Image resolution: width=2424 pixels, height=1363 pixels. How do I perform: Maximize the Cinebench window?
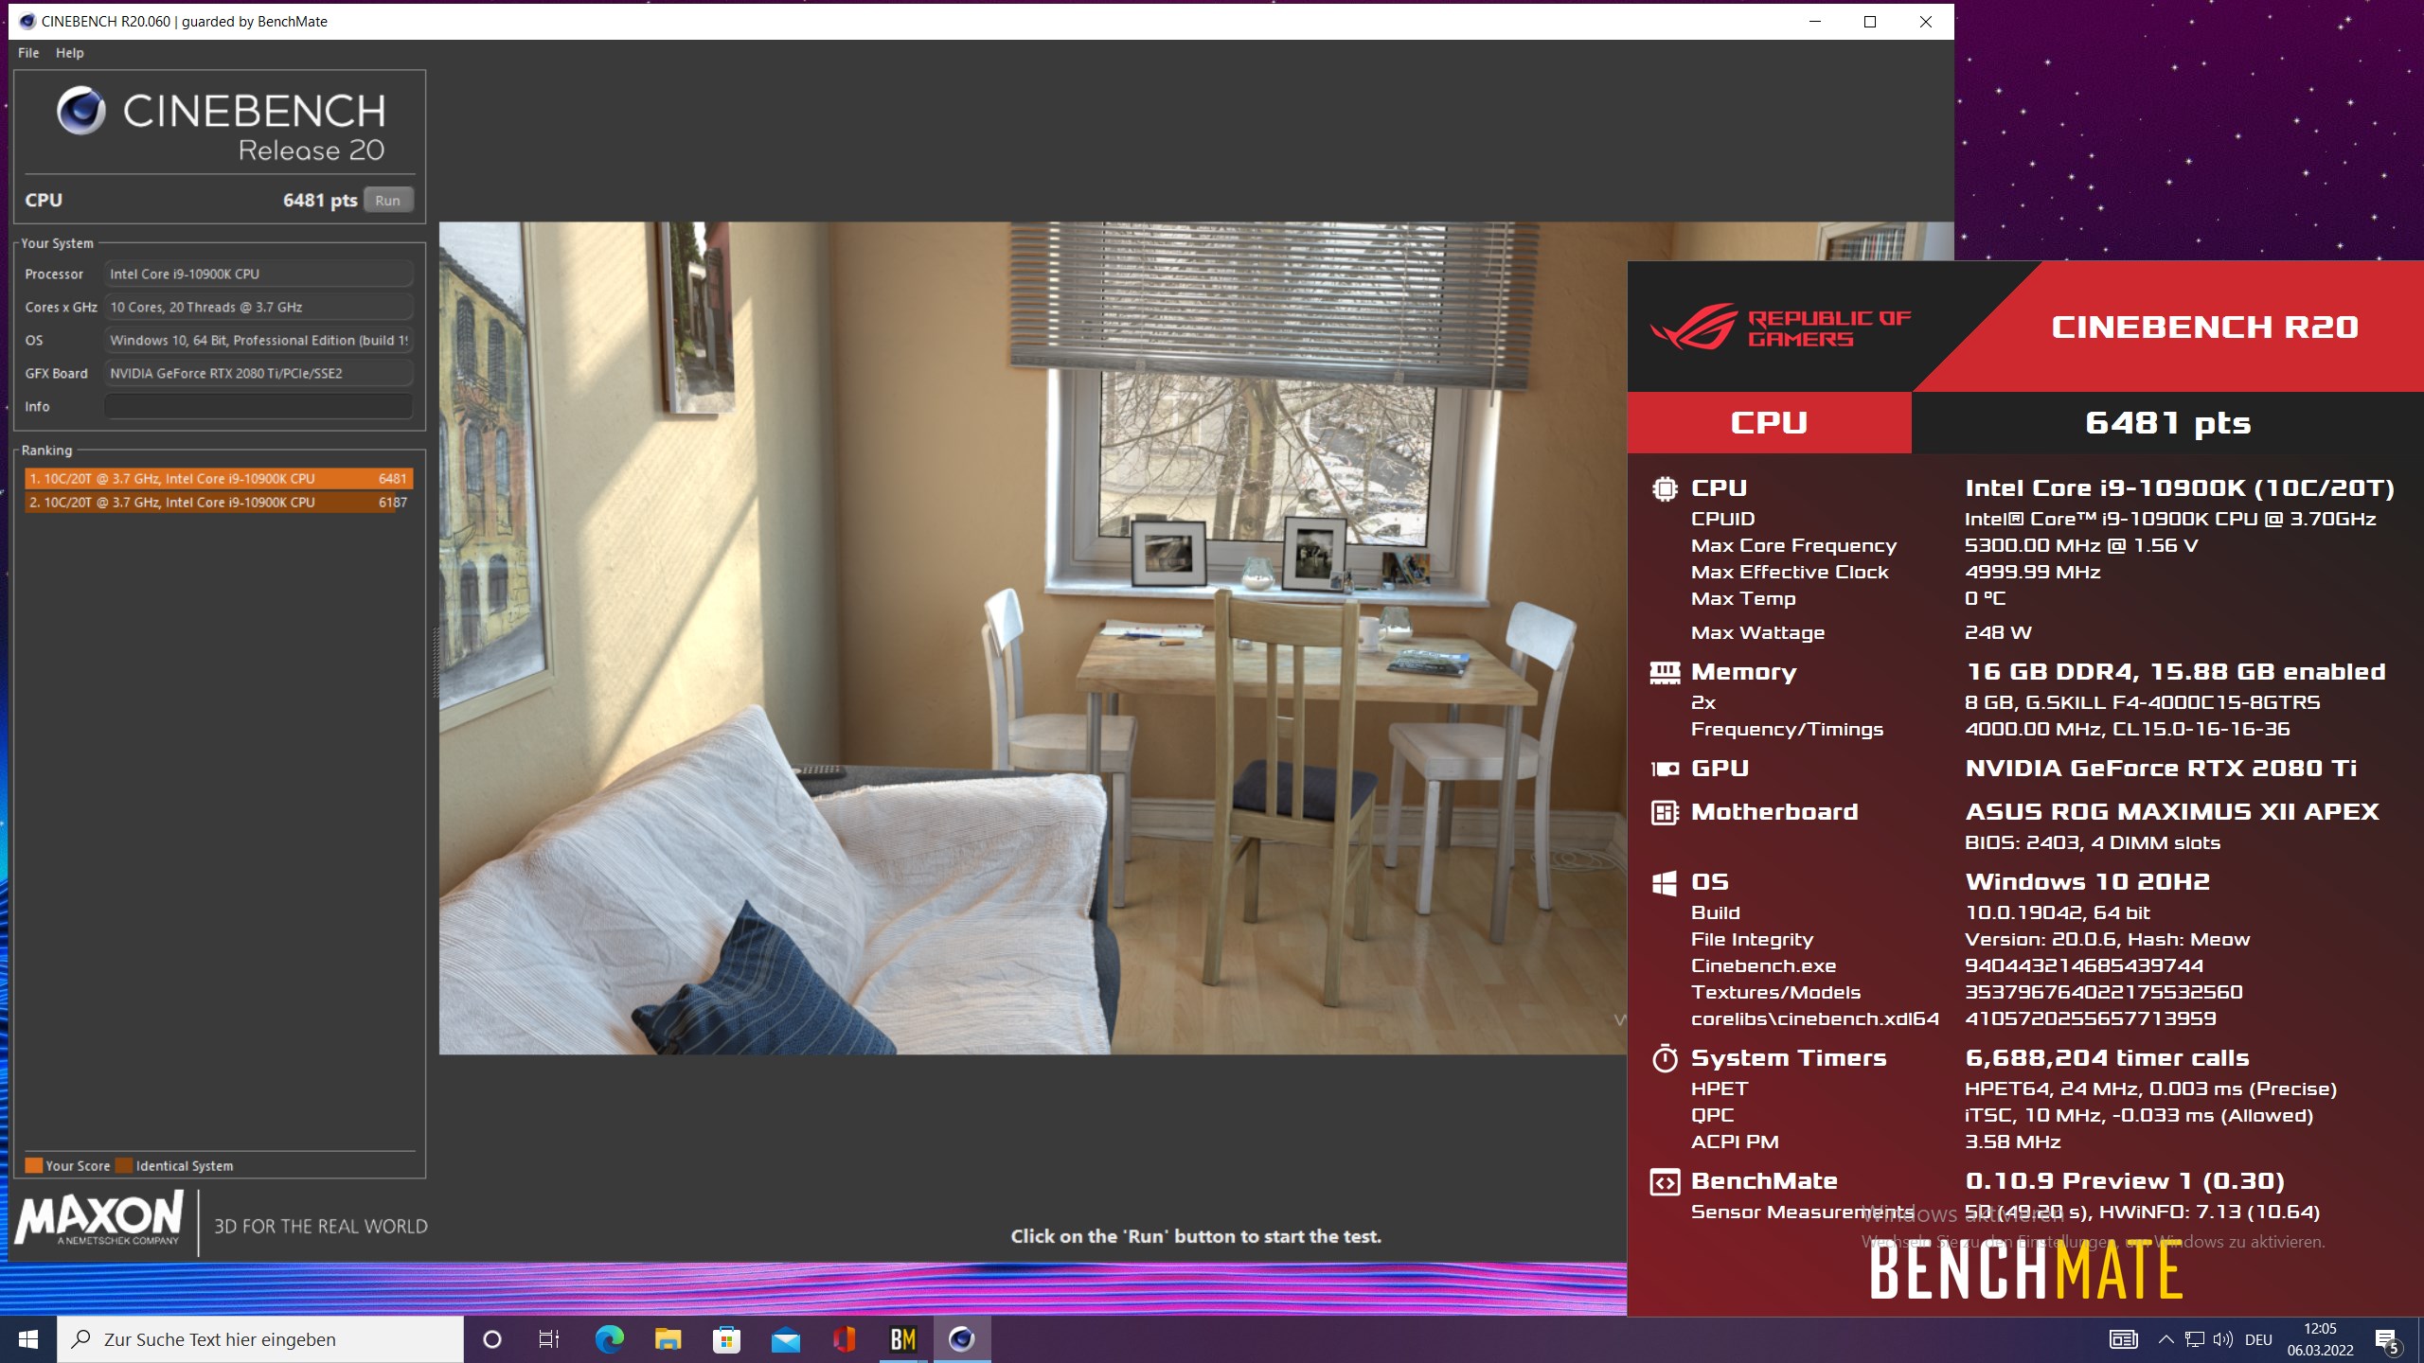1870,22
